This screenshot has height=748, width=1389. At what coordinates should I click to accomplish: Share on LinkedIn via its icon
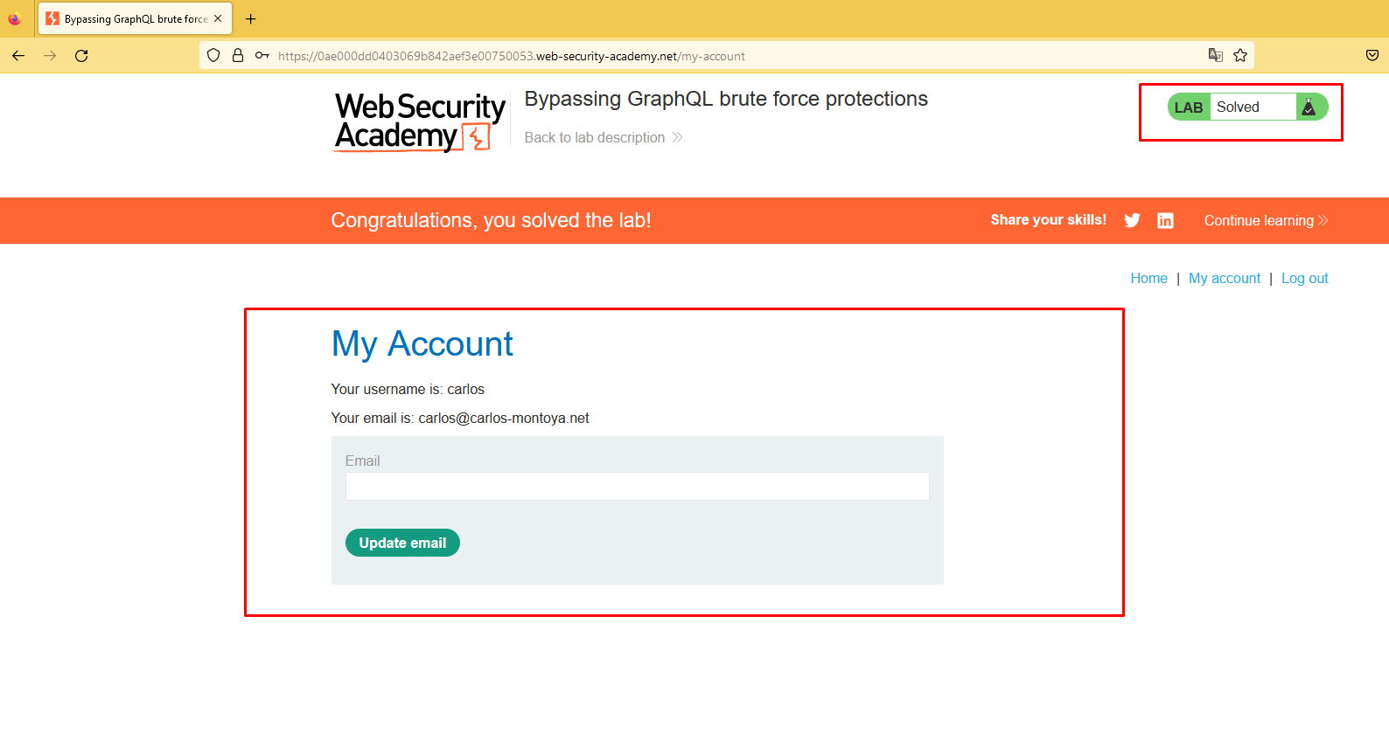point(1165,220)
